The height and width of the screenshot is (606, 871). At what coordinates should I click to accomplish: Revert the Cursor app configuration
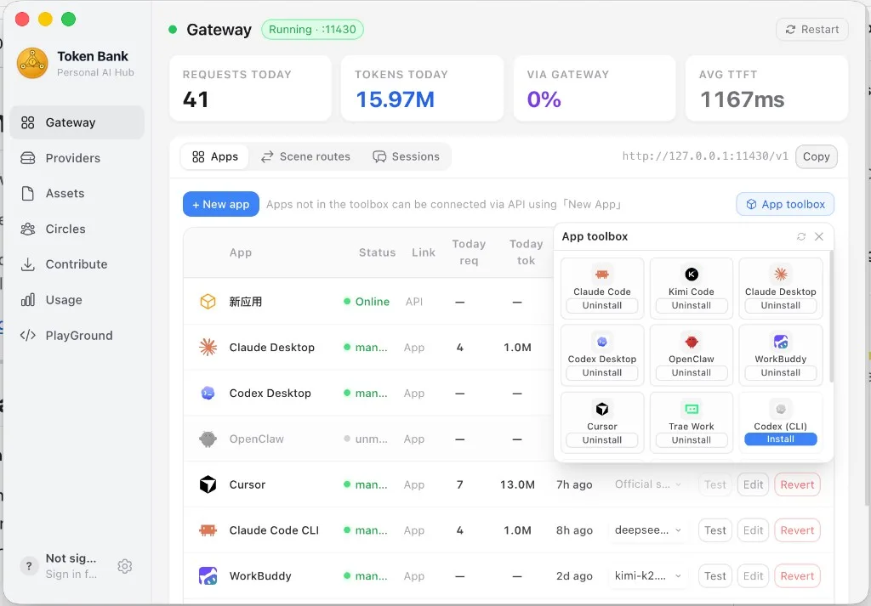coord(797,484)
